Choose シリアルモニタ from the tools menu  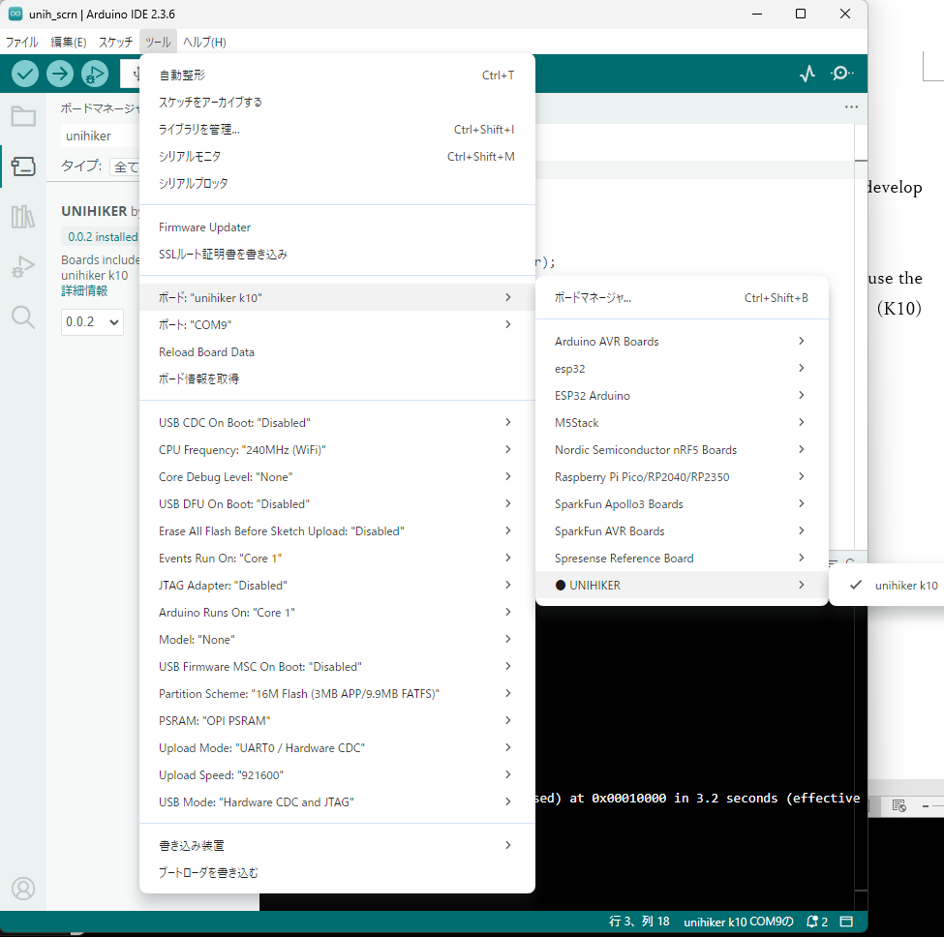(190, 156)
